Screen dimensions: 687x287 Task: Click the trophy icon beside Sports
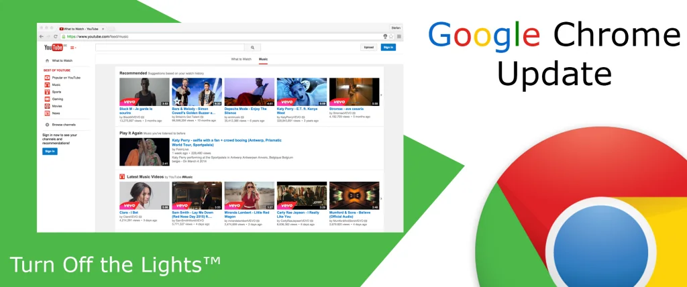pos(47,92)
